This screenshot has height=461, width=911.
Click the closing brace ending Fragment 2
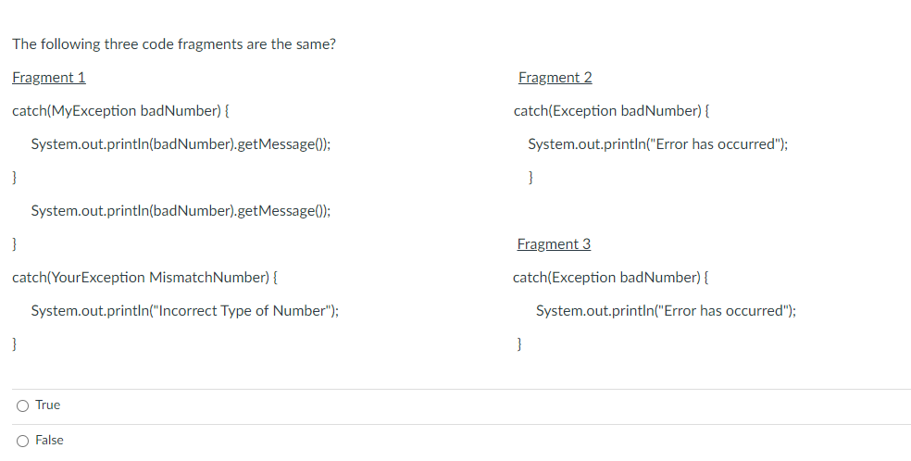pyautogui.click(x=530, y=178)
